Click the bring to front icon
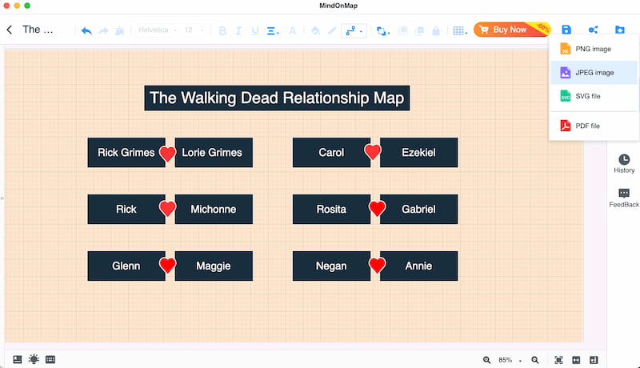The height and width of the screenshot is (368, 640). [x=402, y=30]
